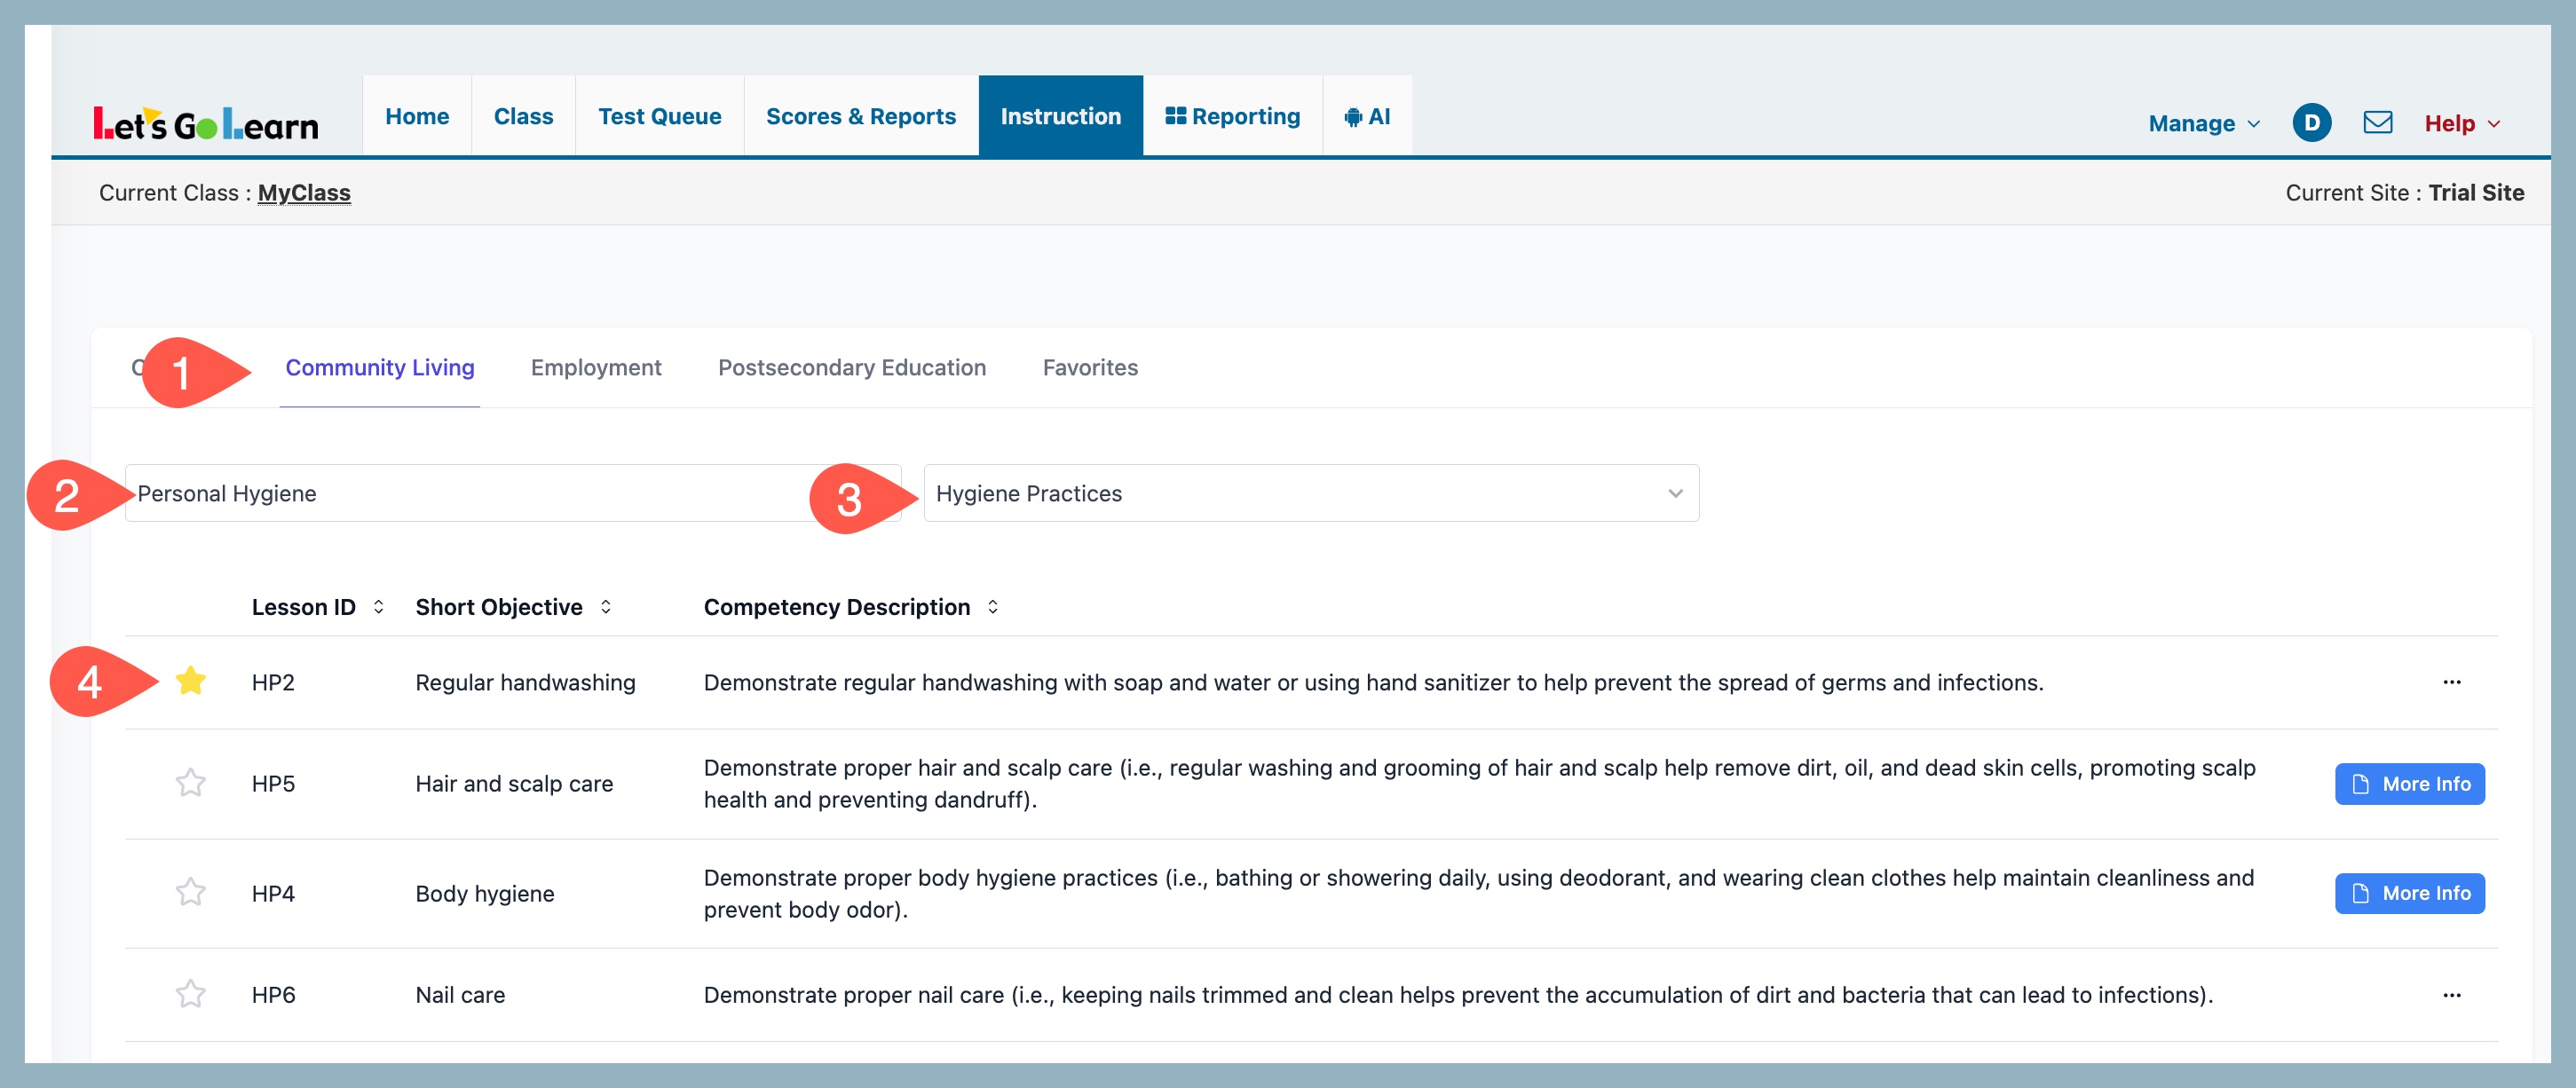Click More Info for HP5 lesson

click(x=2409, y=784)
